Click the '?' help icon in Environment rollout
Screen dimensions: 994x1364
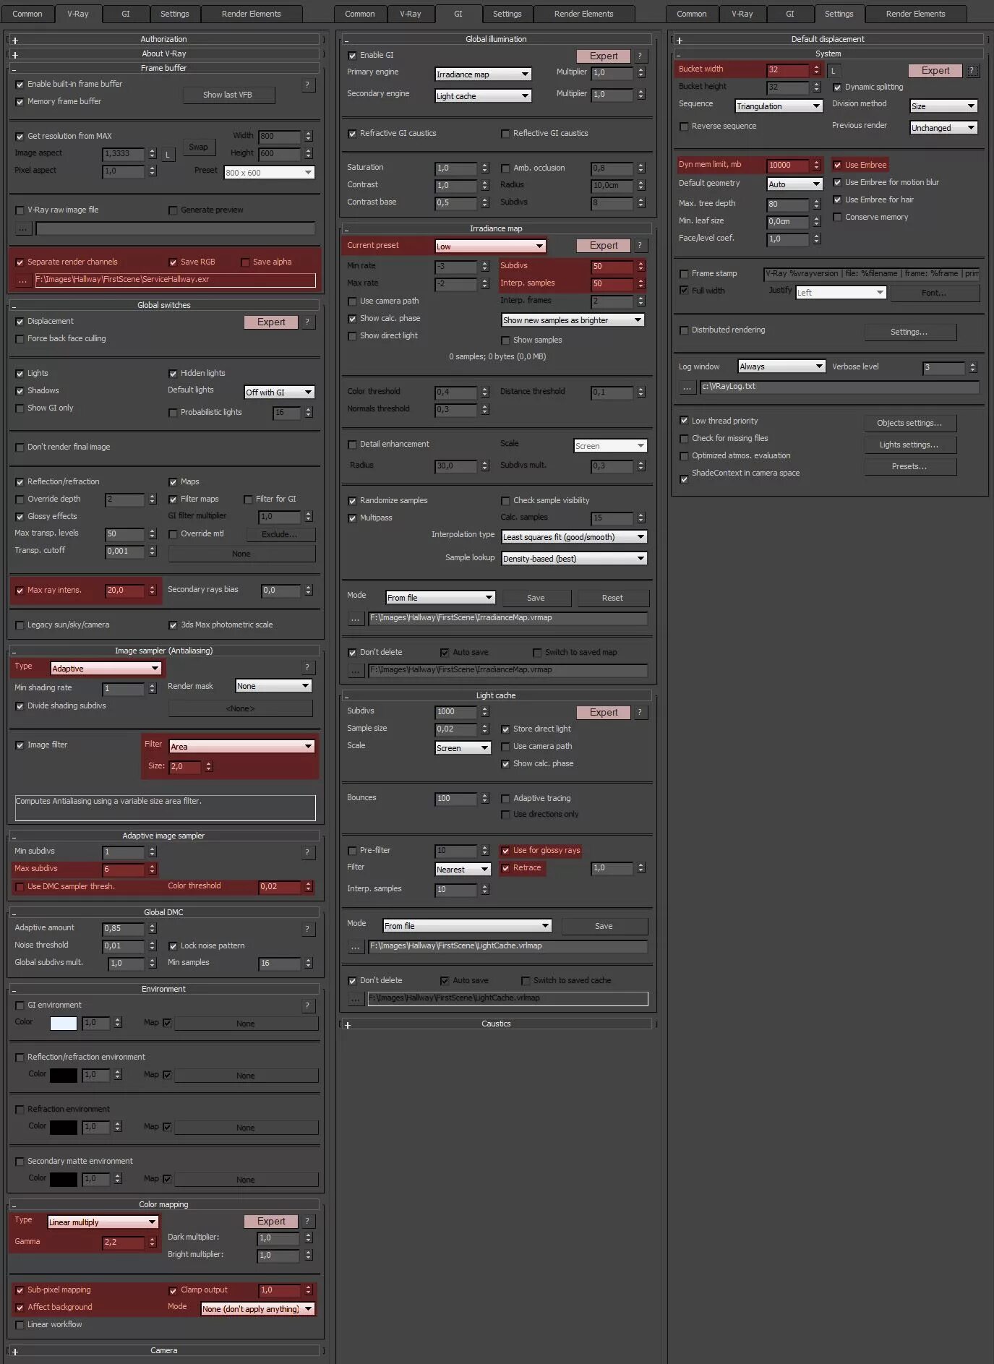307,1005
